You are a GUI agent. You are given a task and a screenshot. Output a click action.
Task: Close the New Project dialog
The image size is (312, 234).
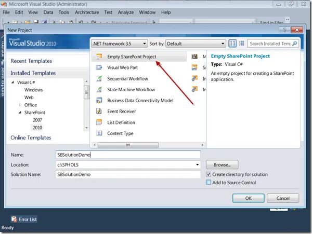pyautogui.click(x=297, y=30)
